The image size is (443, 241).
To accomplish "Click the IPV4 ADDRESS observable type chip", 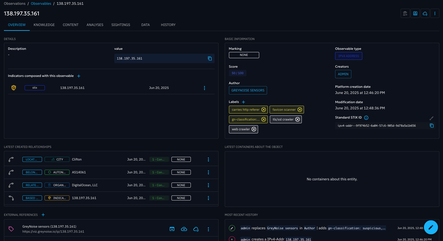I will (x=349, y=56).
